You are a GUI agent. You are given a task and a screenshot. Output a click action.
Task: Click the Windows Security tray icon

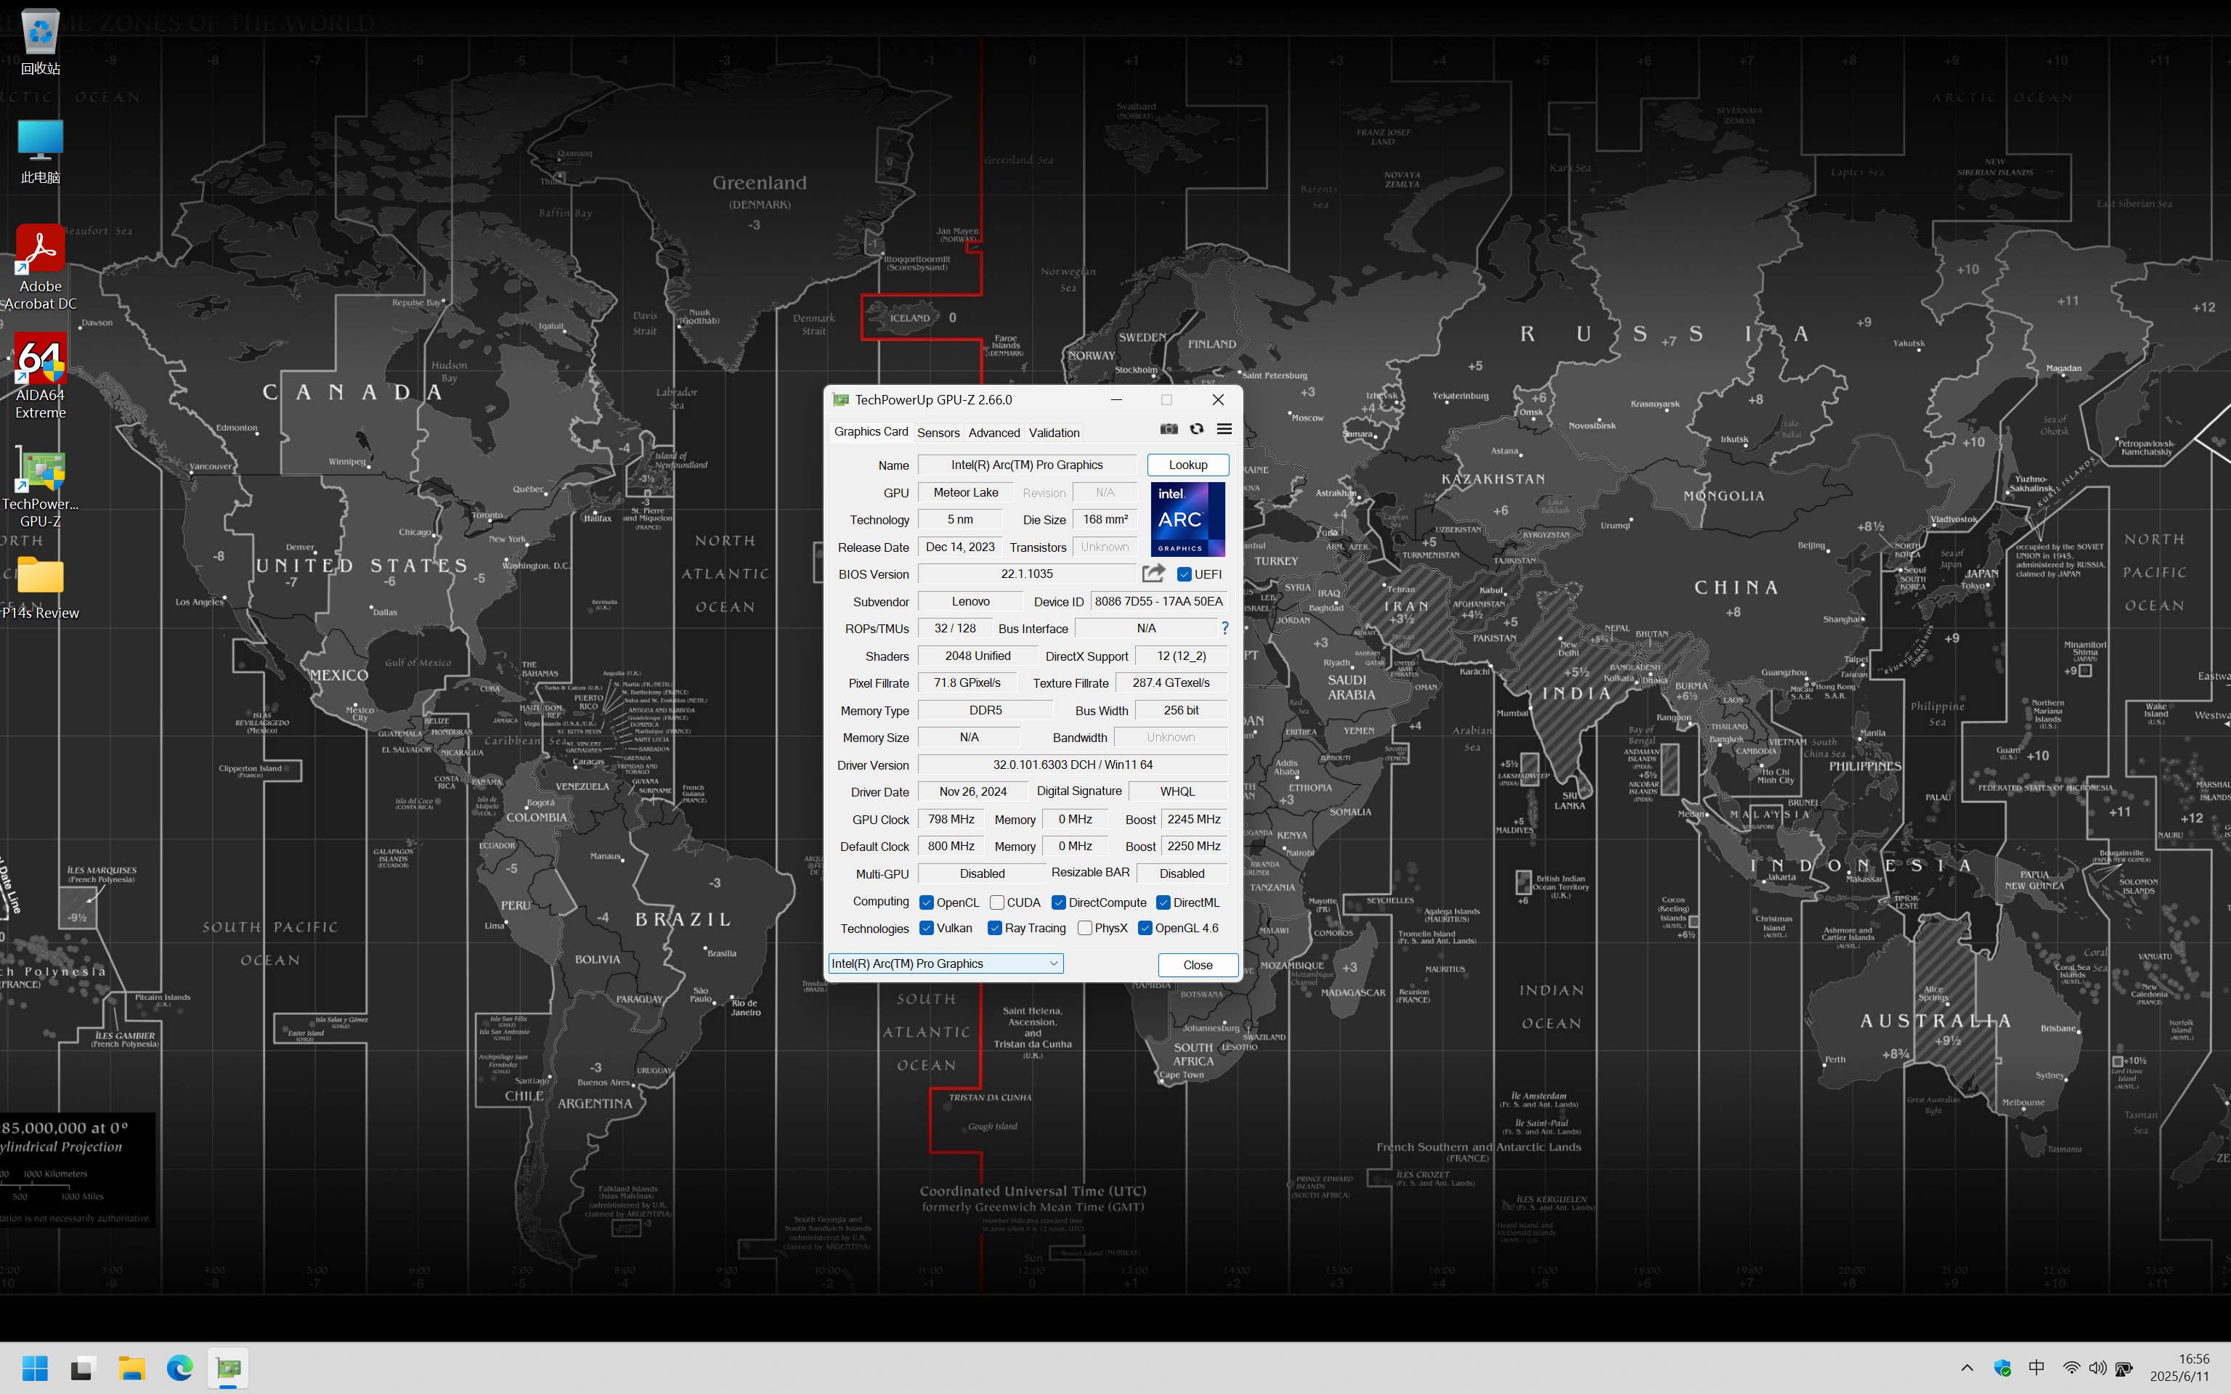[2002, 1368]
